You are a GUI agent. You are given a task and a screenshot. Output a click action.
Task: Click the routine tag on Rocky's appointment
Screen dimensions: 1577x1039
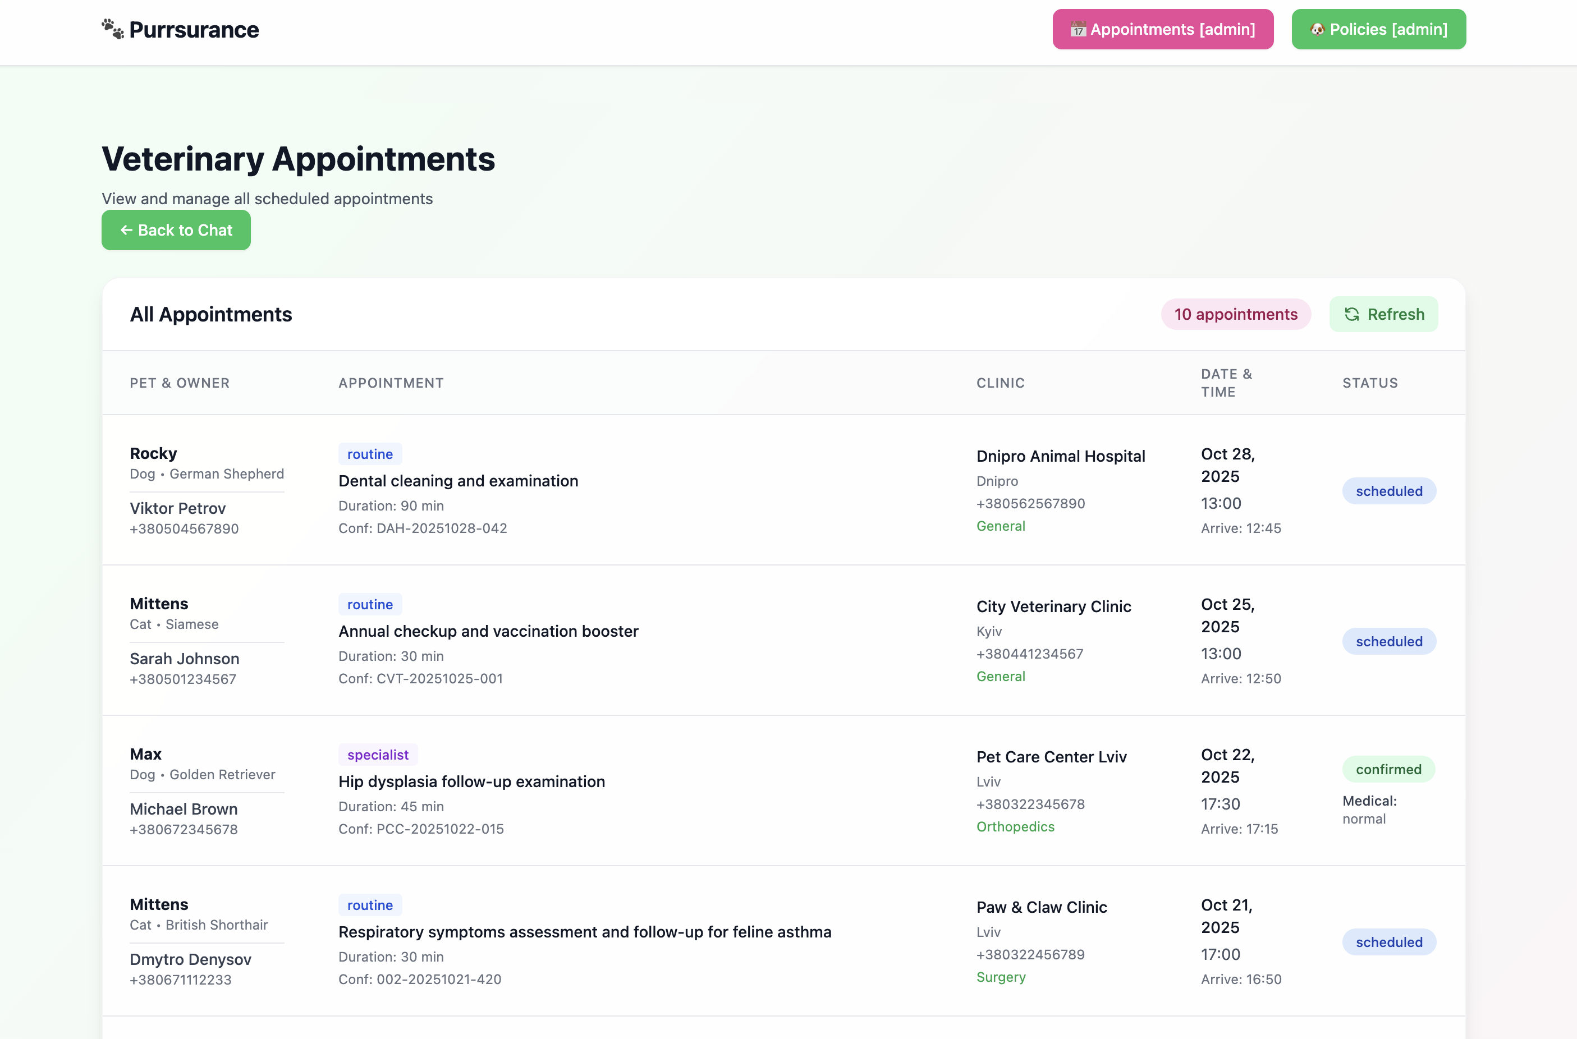(x=370, y=454)
